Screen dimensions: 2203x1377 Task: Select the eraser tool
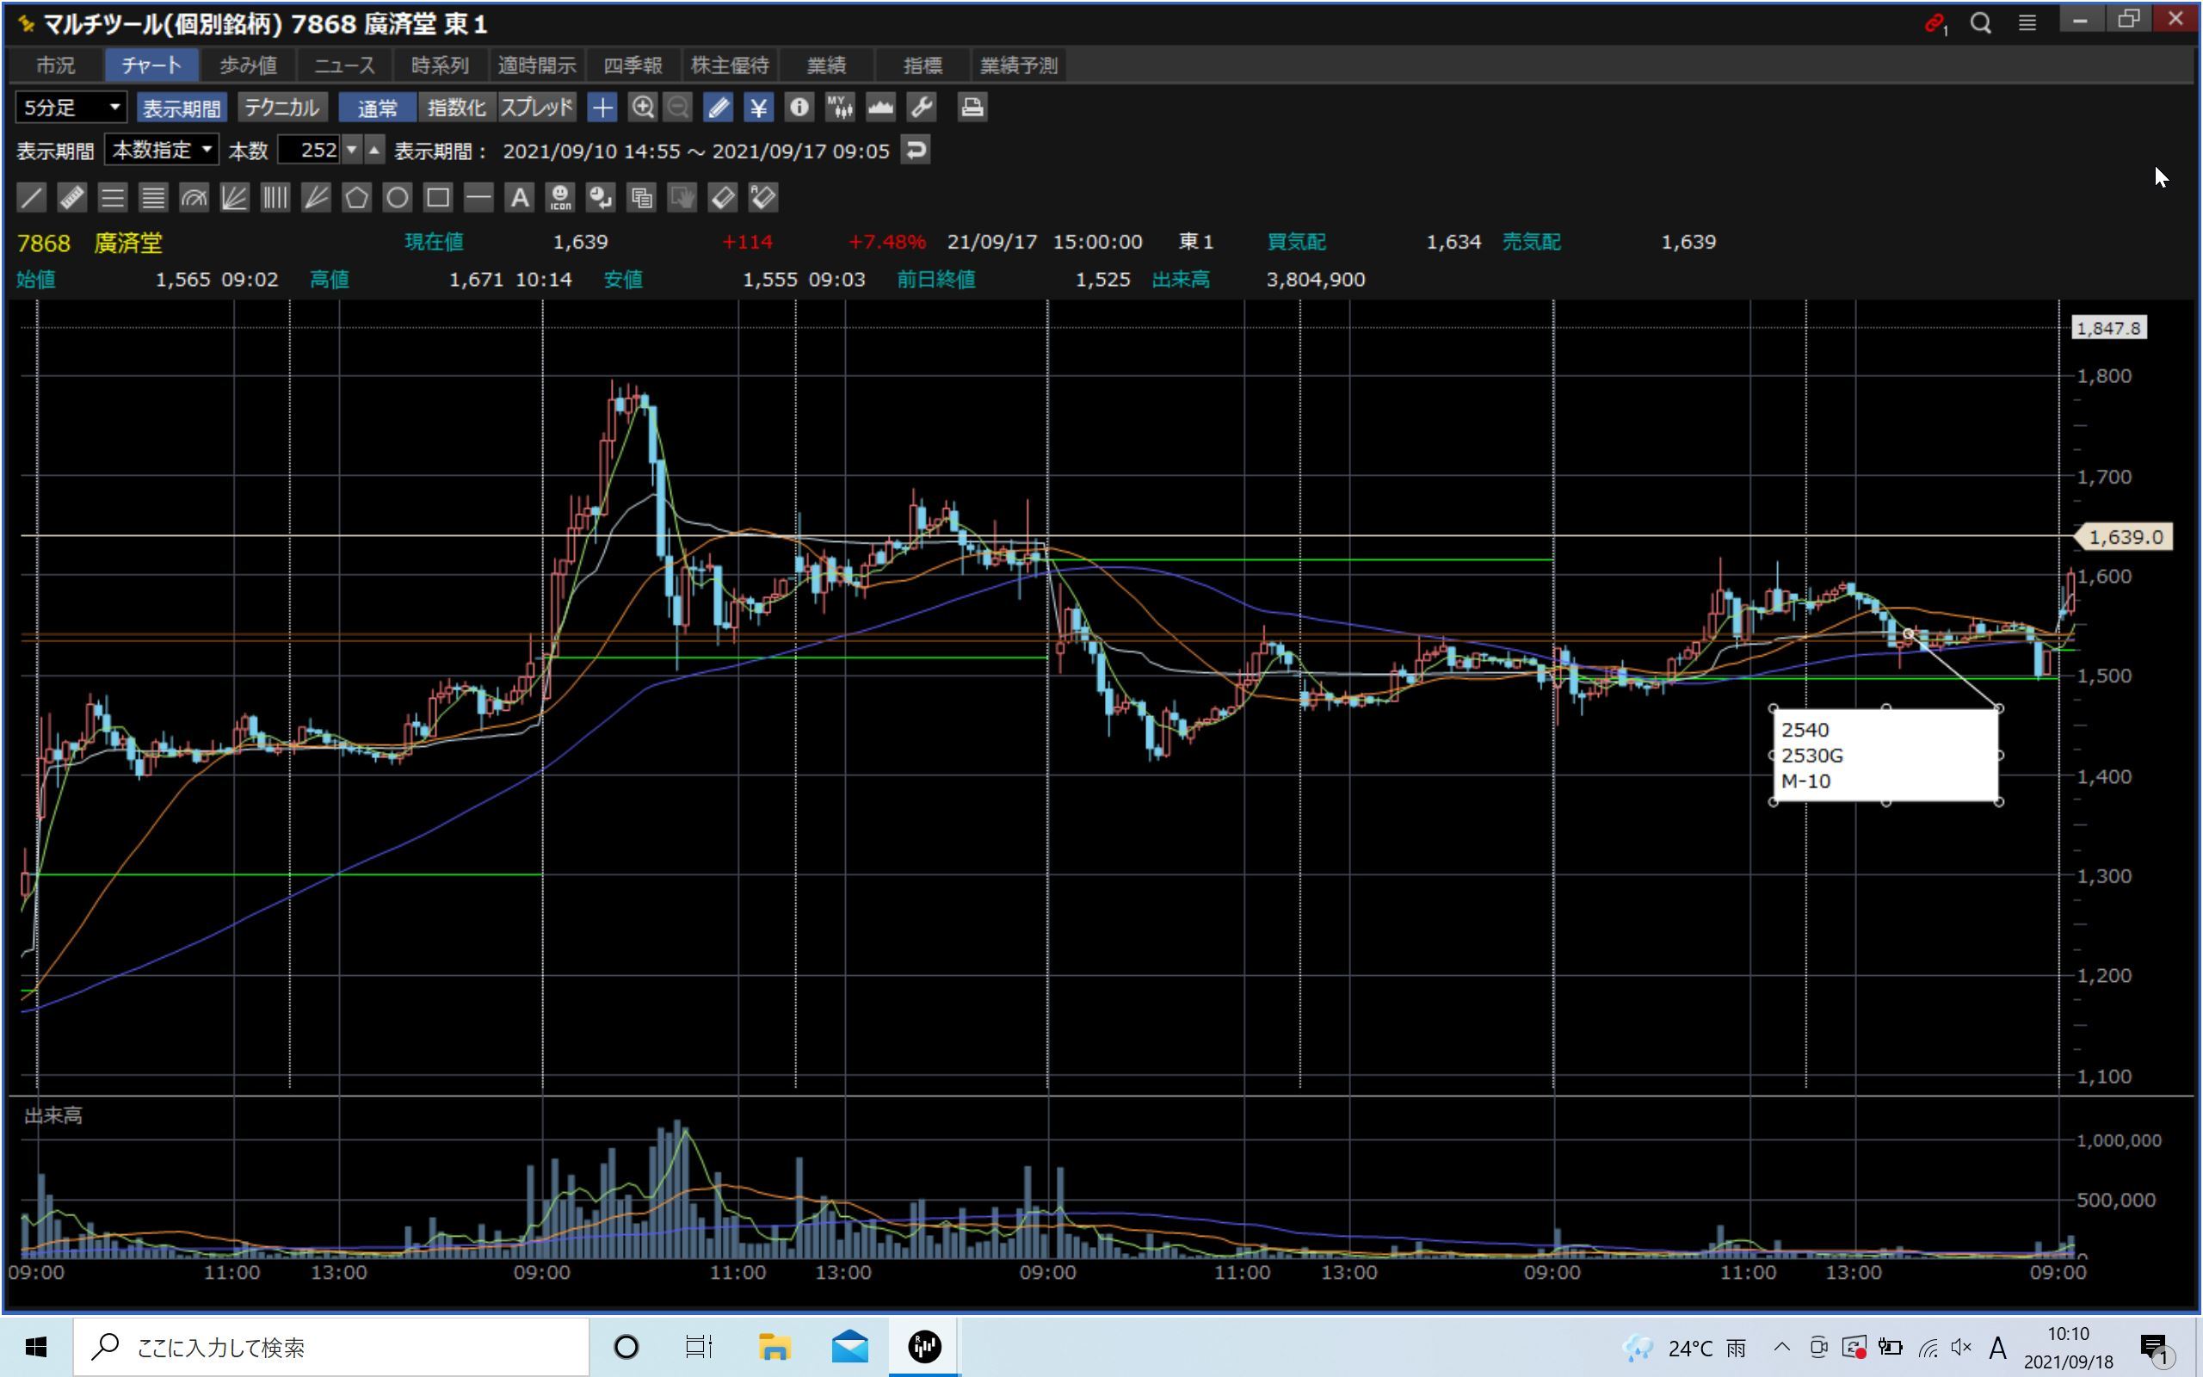pos(722,198)
